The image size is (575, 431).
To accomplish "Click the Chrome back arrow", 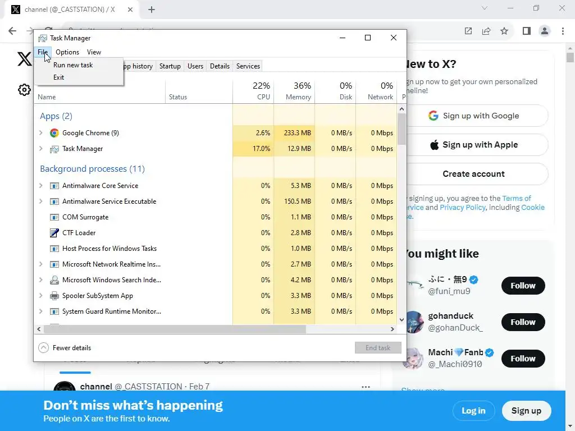I will (12, 31).
